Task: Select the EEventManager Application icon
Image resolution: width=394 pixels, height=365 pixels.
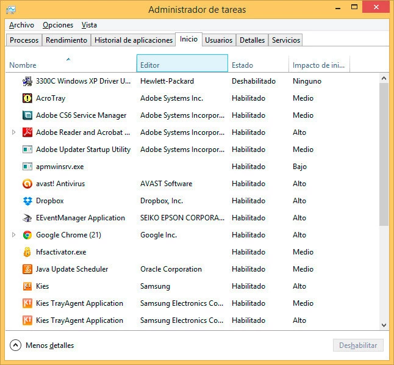Action: coord(27,218)
